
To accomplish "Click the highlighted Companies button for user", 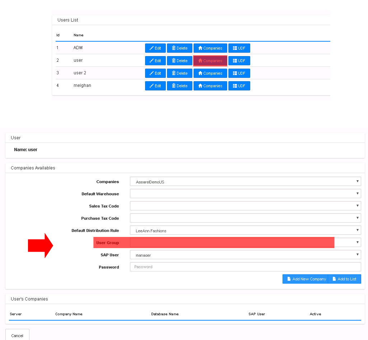I will 210,61.
